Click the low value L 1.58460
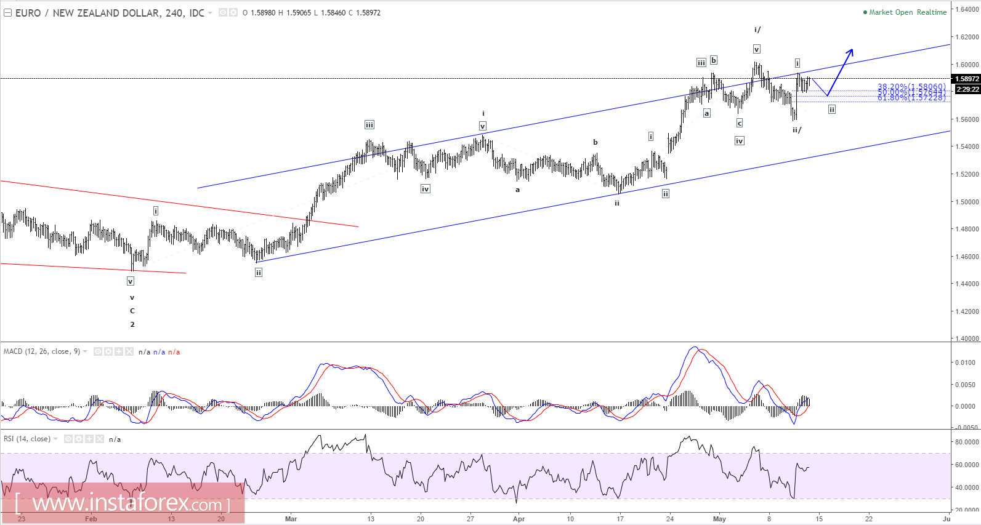981x525 pixels. coord(329,13)
